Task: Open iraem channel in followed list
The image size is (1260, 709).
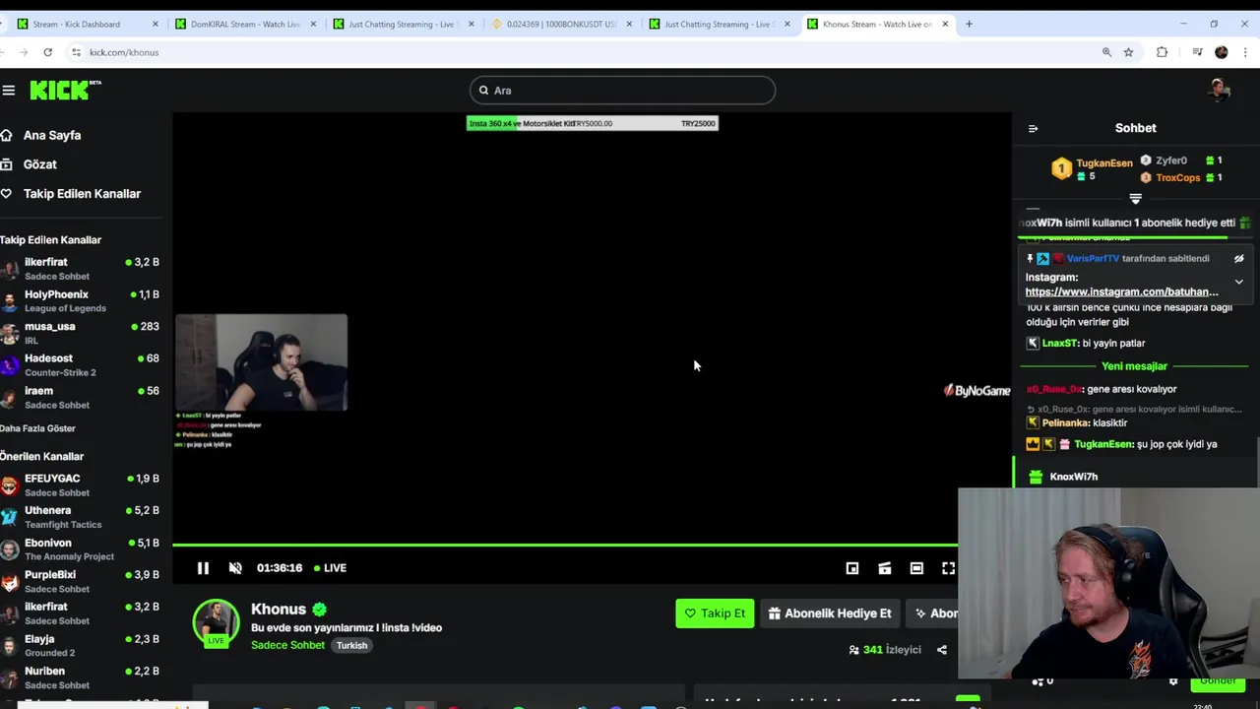Action: tap(81, 397)
